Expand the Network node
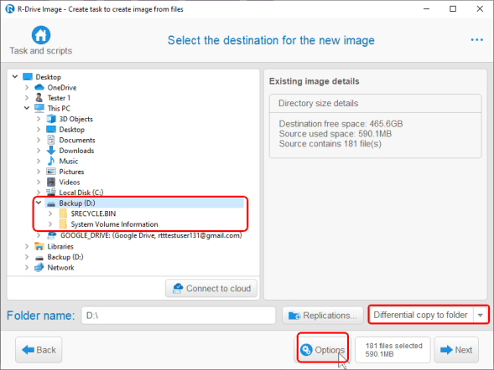494x370 pixels. tap(27, 268)
